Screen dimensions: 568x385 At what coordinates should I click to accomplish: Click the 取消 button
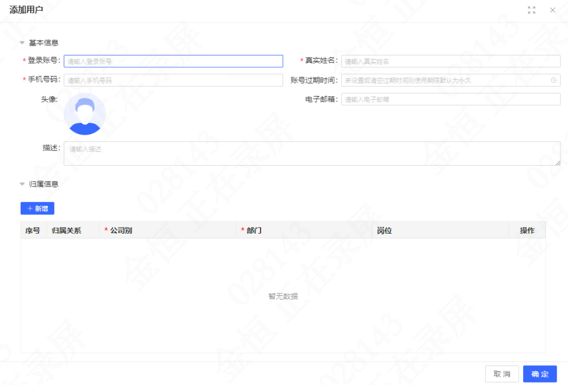(x=502, y=374)
